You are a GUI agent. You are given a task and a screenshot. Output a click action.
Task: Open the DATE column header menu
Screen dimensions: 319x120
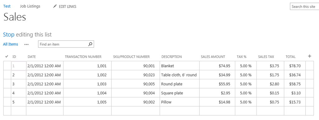coord(32,57)
